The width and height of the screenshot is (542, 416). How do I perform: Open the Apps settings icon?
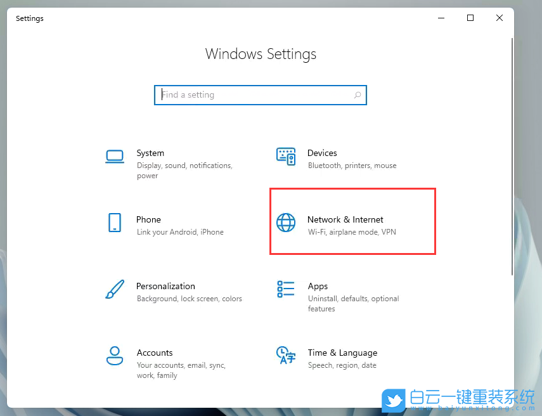286,289
